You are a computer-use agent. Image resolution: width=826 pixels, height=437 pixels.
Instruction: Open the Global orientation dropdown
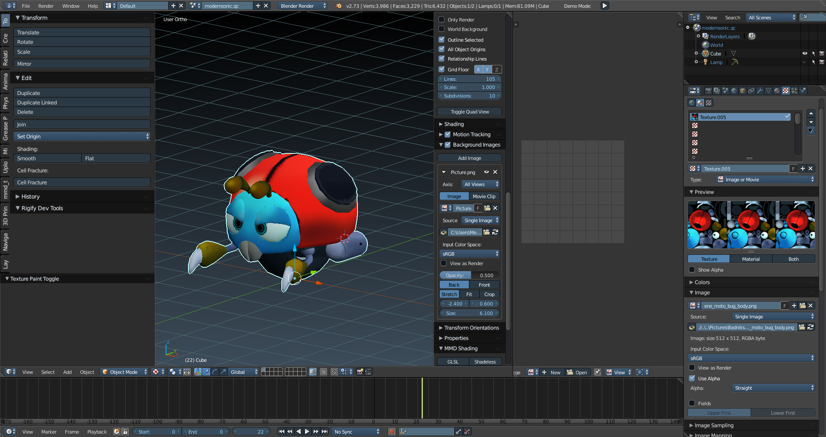(x=243, y=372)
